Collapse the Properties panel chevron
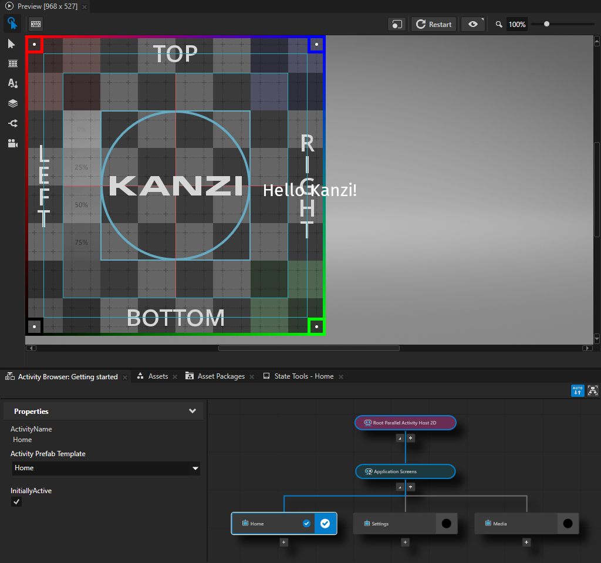Image resolution: width=601 pixels, height=563 pixels. click(x=193, y=412)
